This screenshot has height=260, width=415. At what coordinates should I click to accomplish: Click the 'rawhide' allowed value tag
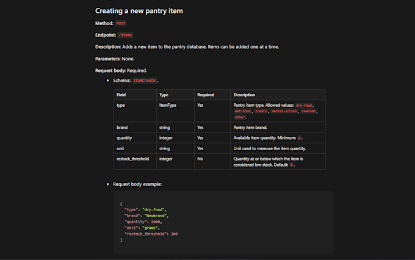point(308,111)
